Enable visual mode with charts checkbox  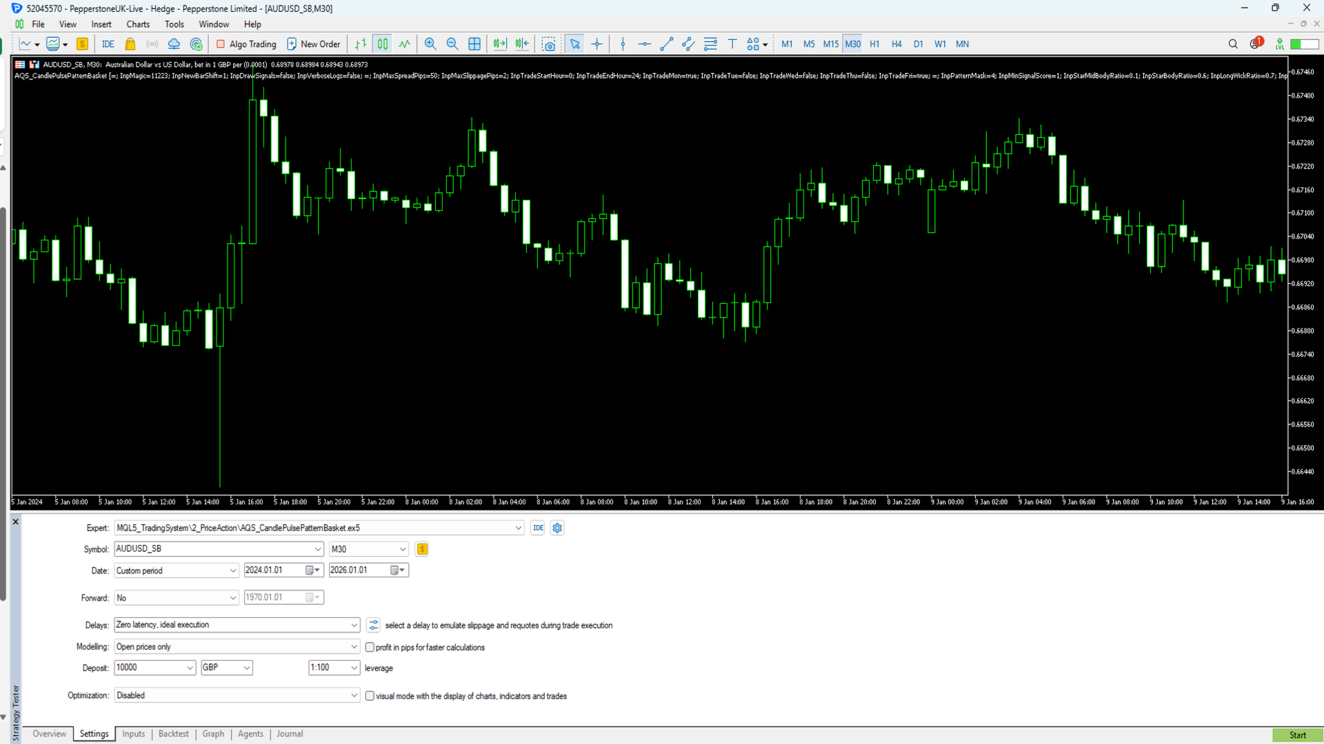370,696
